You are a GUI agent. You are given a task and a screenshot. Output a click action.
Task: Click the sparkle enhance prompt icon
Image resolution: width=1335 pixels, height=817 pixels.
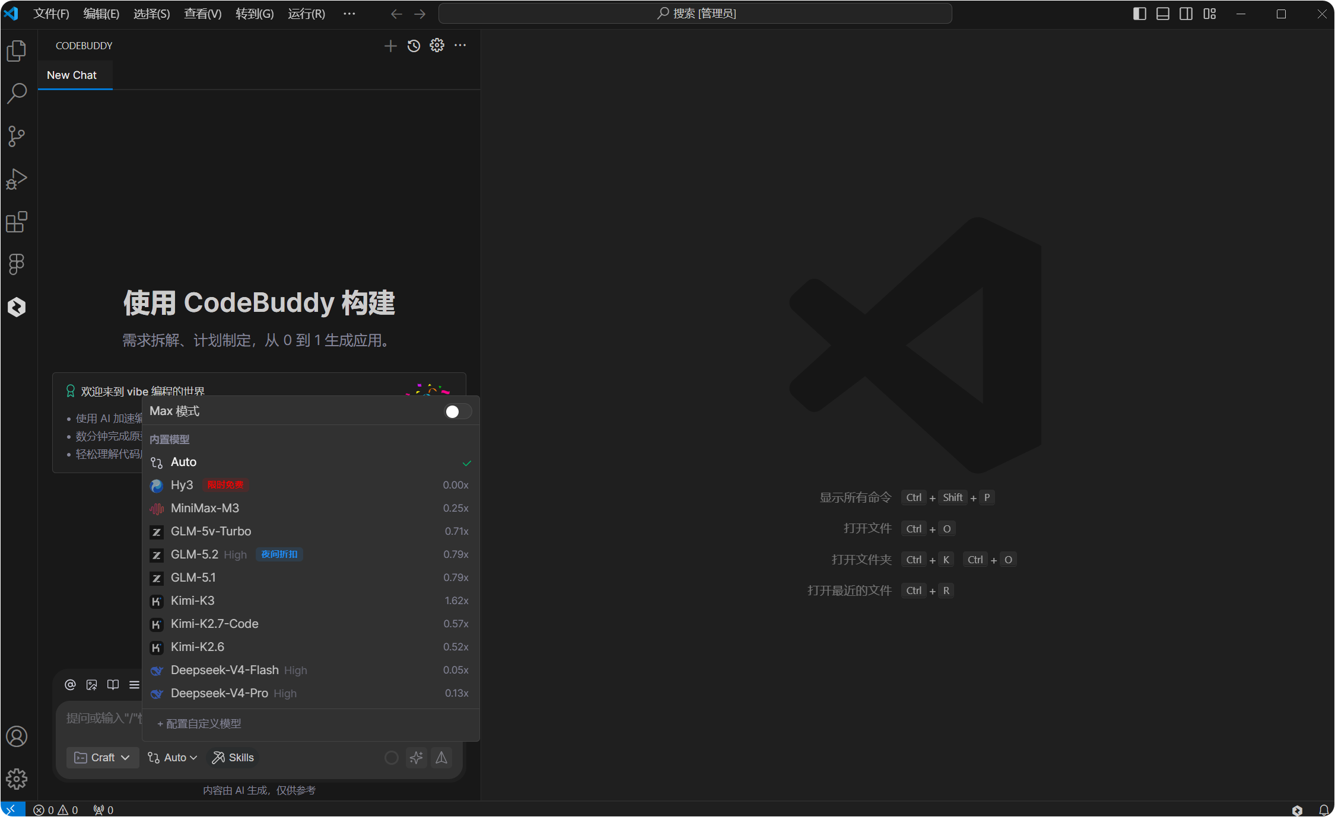417,758
